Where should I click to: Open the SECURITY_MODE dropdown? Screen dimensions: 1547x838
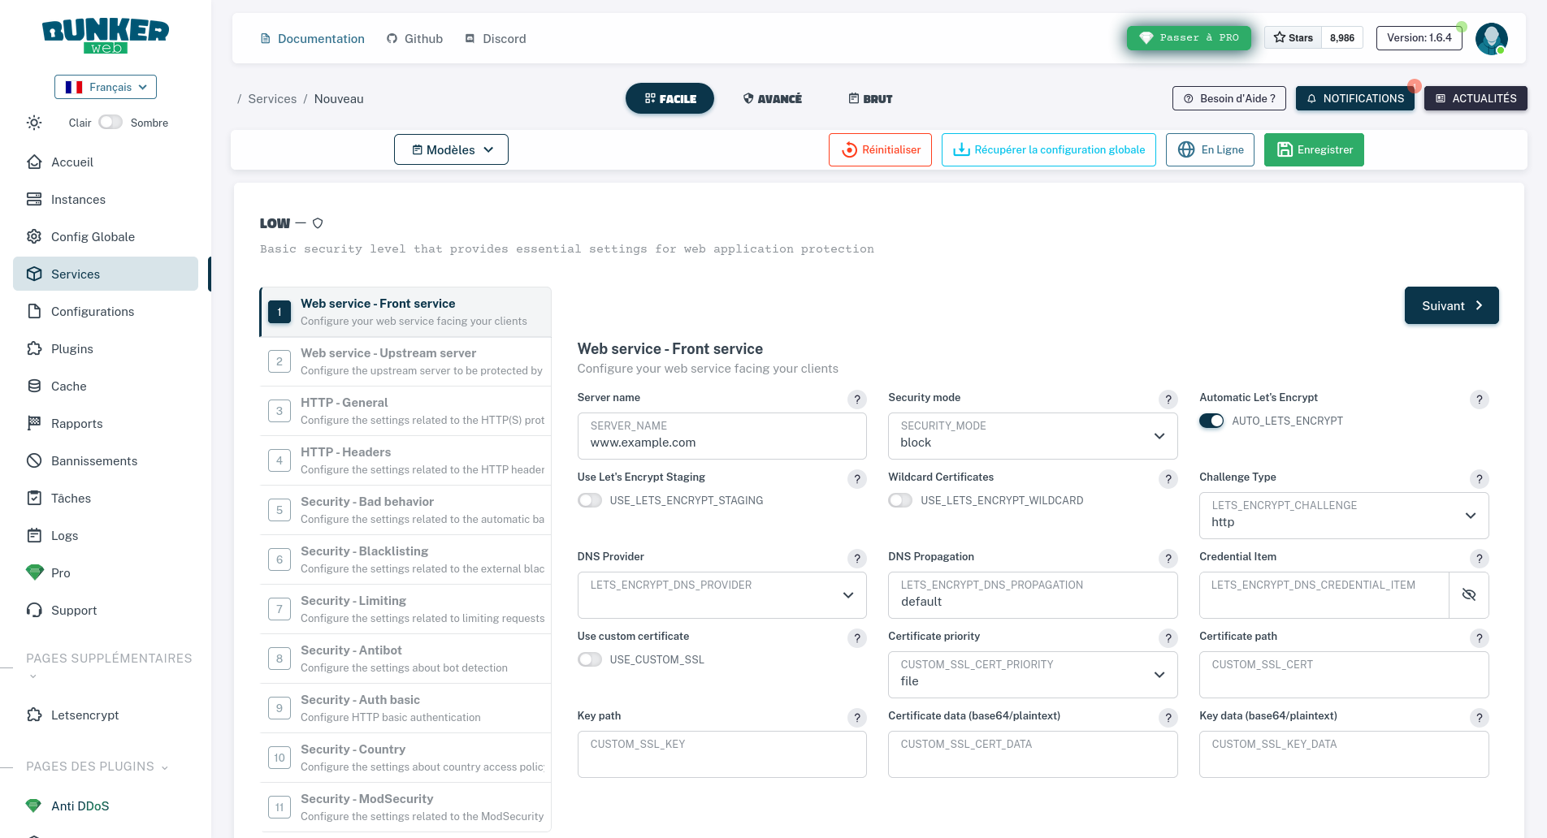point(1032,436)
